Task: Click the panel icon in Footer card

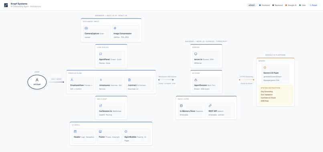Action: tap(100, 132)
